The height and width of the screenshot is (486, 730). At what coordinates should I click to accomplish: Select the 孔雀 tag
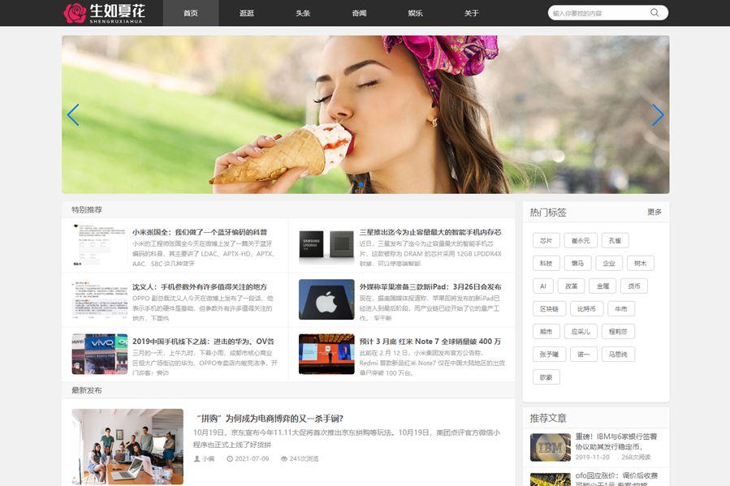coord(615,240)
